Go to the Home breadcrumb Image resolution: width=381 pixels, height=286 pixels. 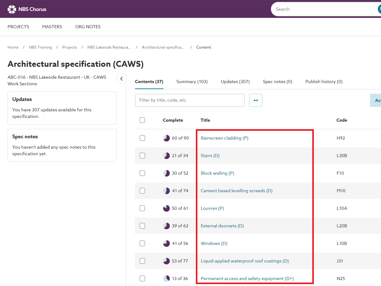13,47
